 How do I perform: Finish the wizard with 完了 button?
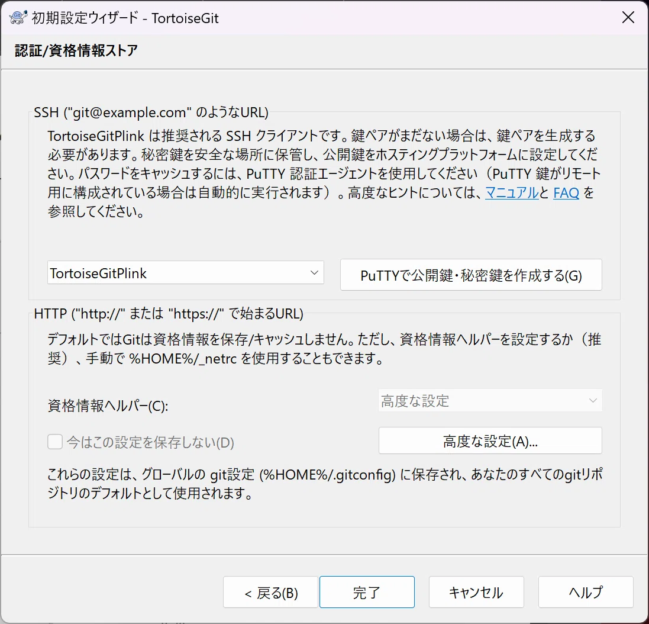(367, 593)
